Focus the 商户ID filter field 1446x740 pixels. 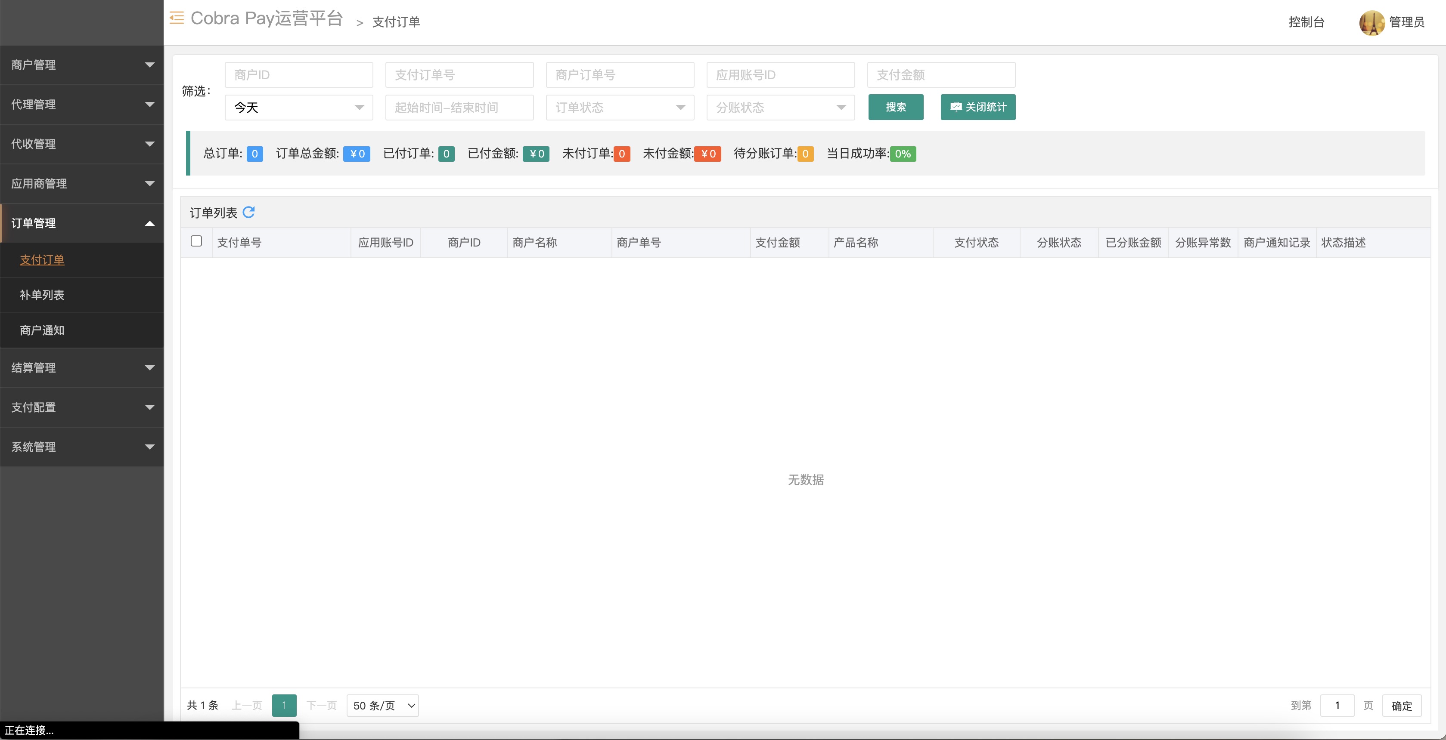299,74
